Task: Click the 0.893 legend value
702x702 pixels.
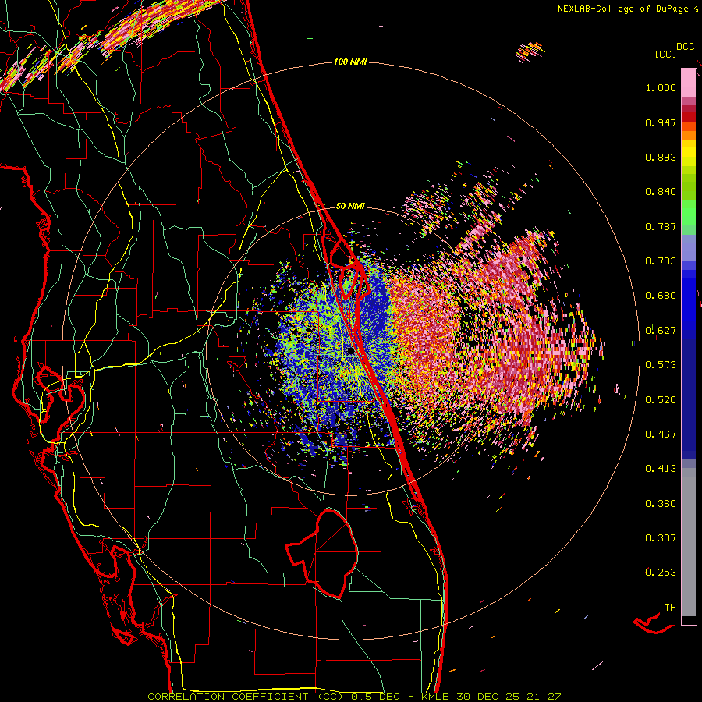Action: click(661, 158)
